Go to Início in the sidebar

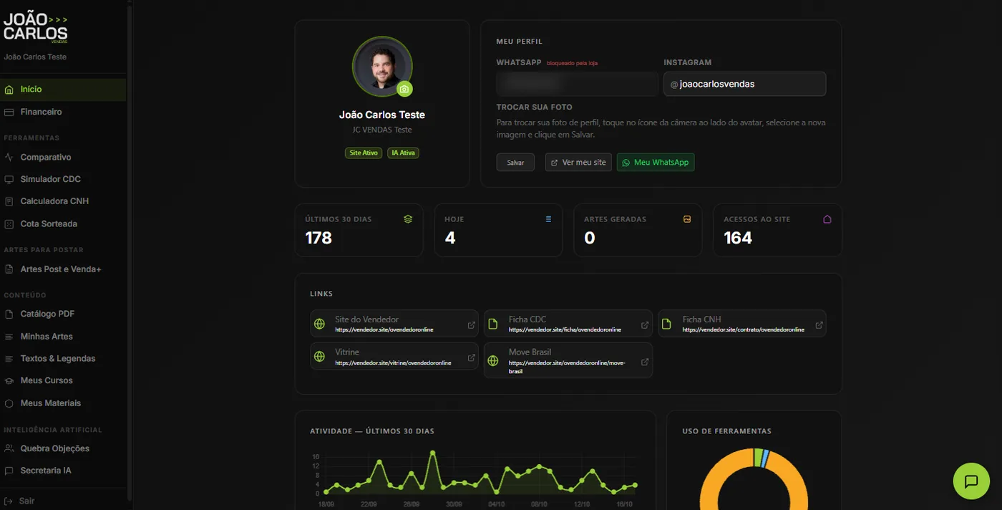click(x=63, y=90)
